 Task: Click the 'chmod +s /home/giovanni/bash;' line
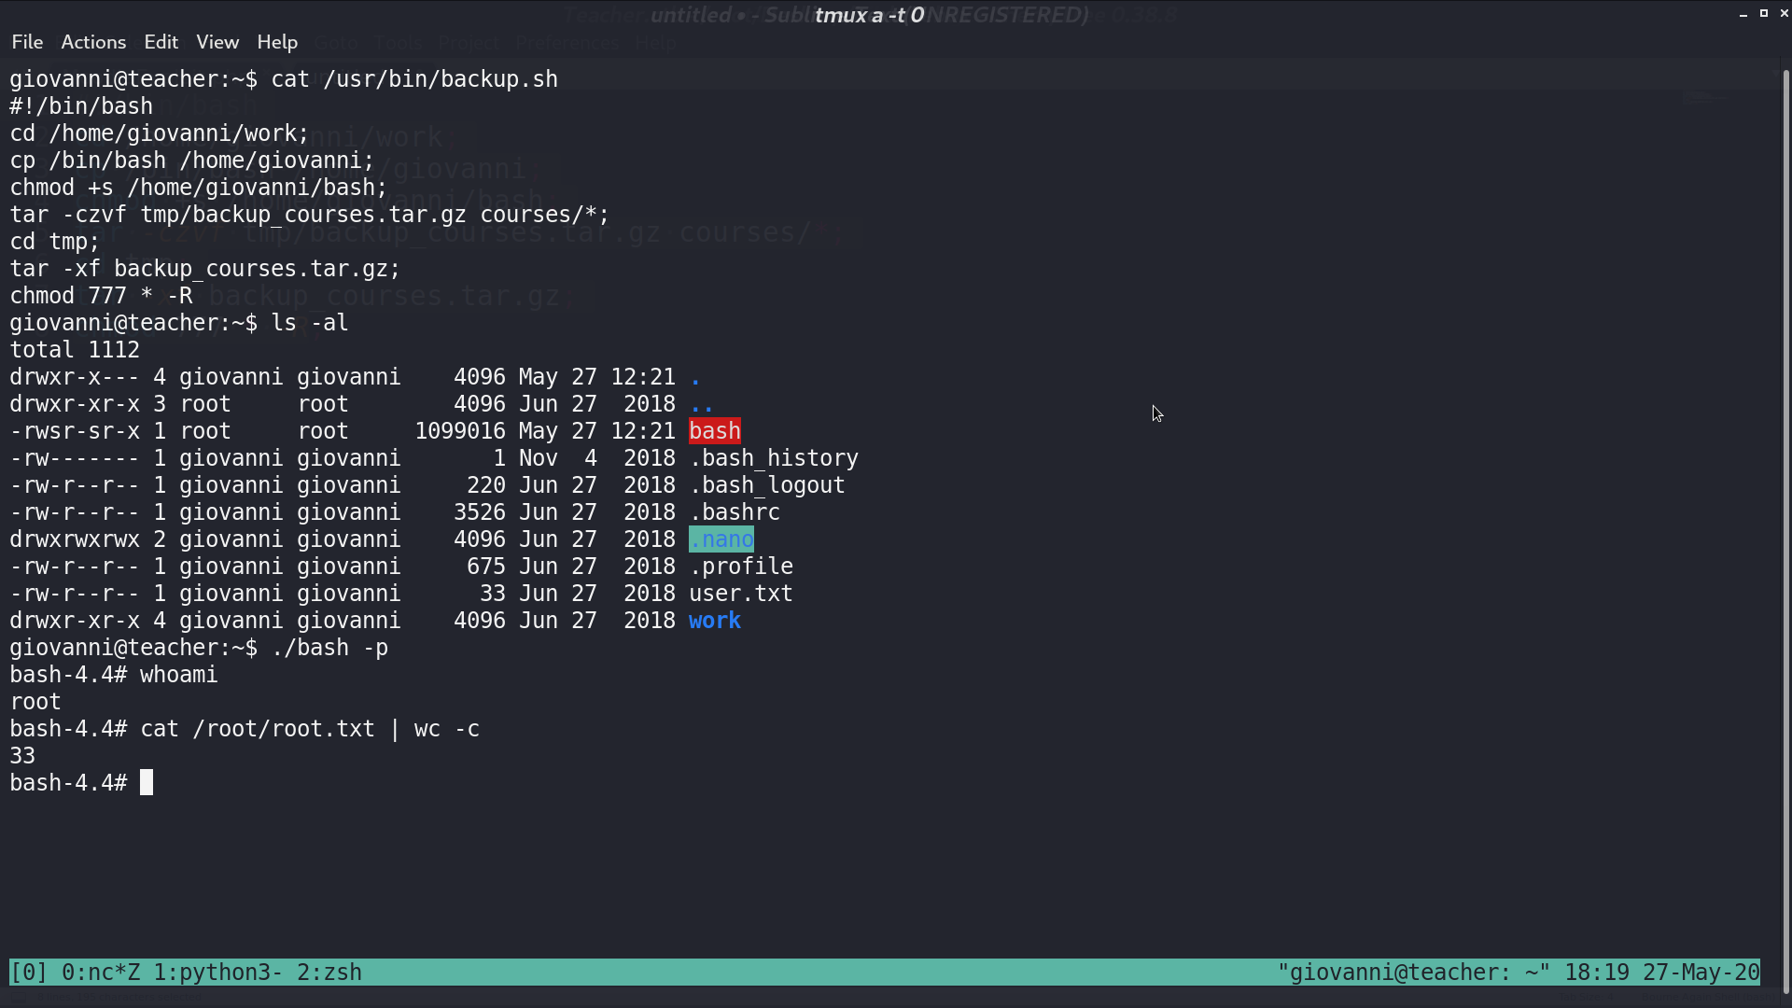coord(199,188)
